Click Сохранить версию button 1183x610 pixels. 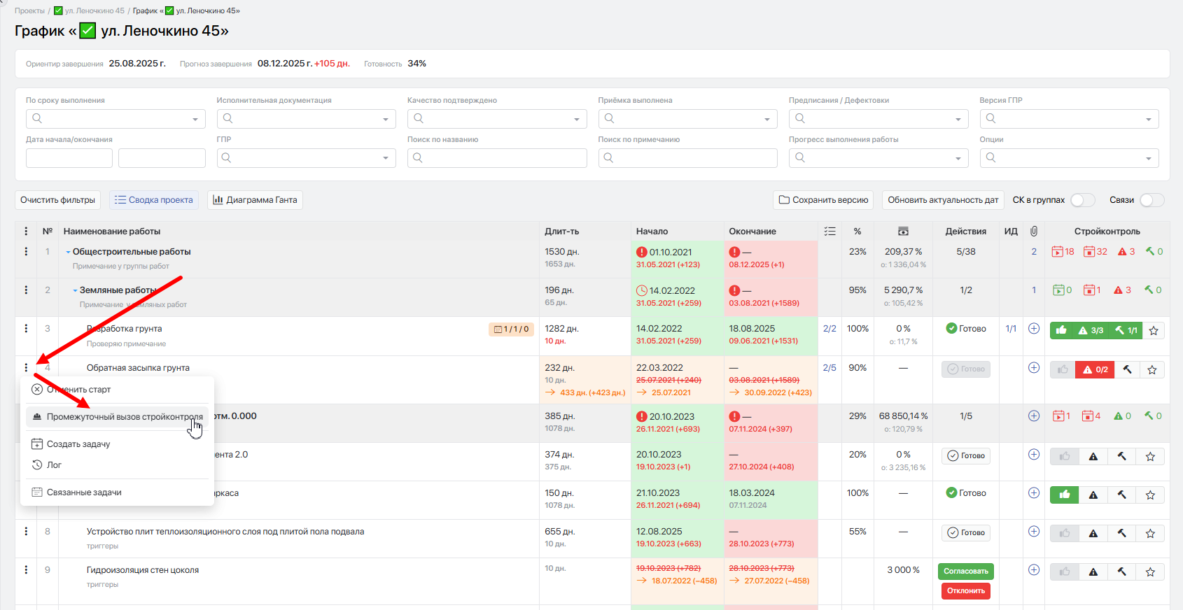824,200
